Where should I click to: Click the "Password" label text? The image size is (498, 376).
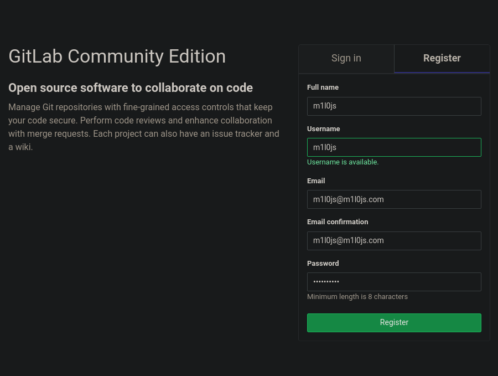[323, 264]
